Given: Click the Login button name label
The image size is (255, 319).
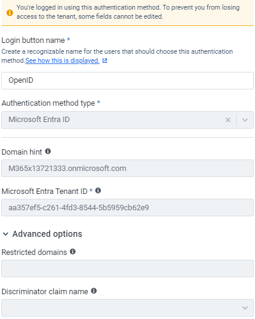Looking at the screenshot, I should coord(33,40).
